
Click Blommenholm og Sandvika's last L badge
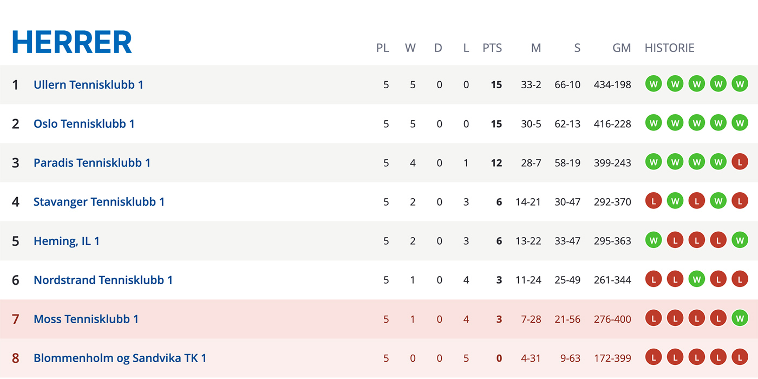point(740,357)
